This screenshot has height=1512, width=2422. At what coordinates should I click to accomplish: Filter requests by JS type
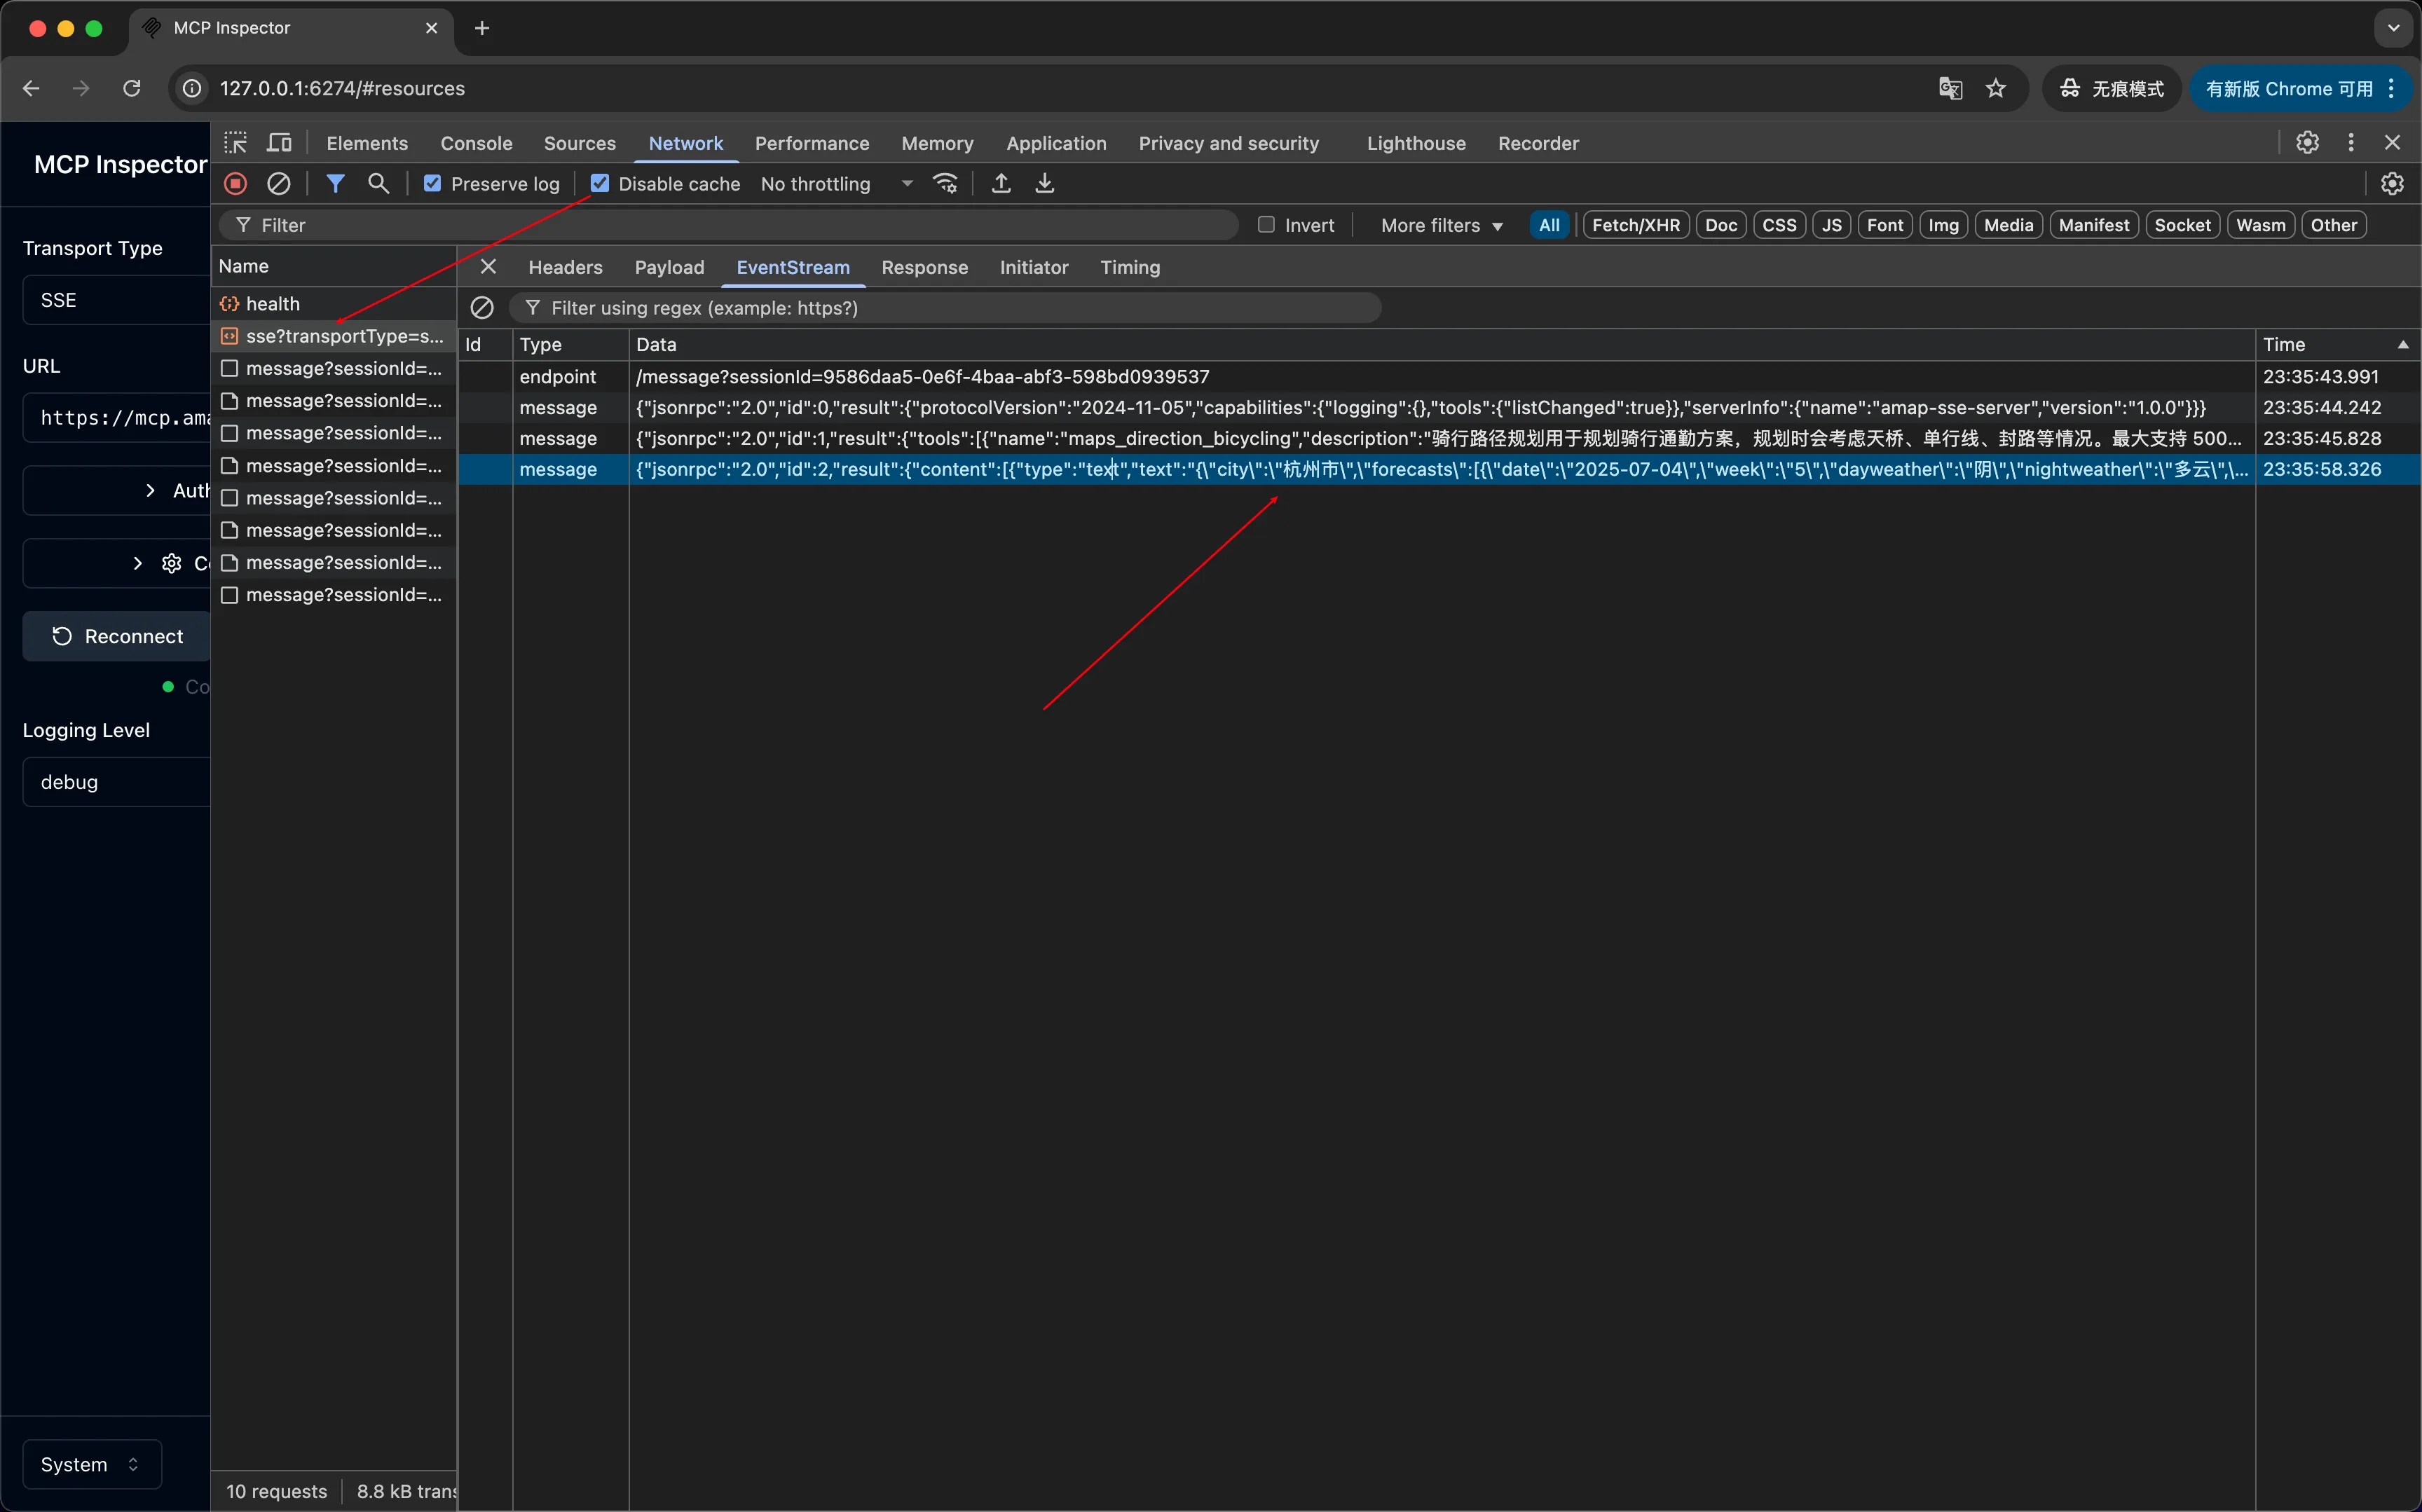tap(1832, 225)
